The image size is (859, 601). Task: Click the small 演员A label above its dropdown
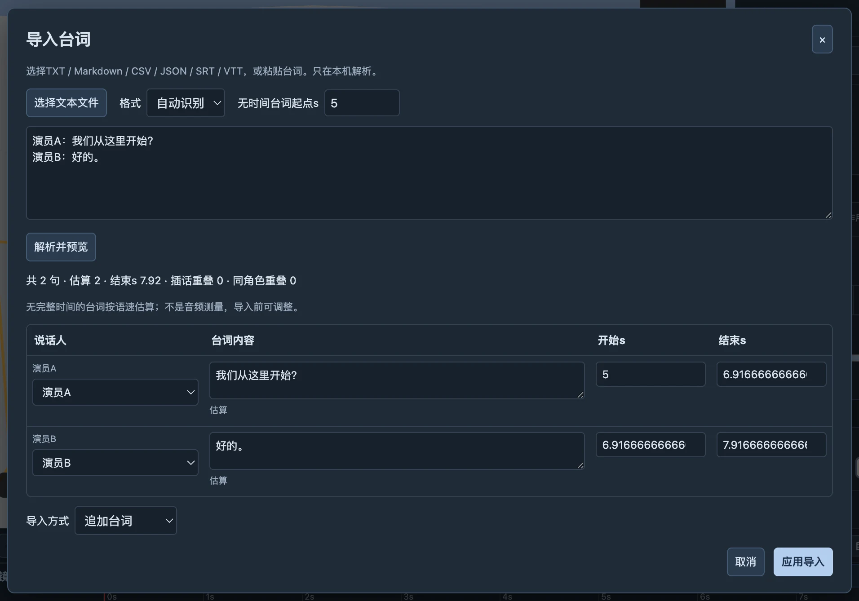click(44, 368)
